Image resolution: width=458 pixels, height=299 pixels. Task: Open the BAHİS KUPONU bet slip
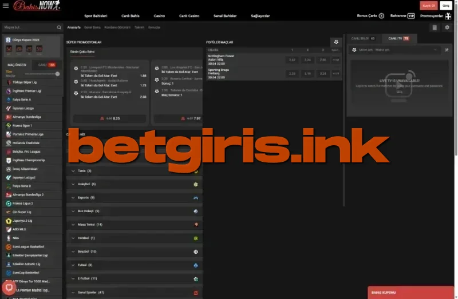(410, 293)
